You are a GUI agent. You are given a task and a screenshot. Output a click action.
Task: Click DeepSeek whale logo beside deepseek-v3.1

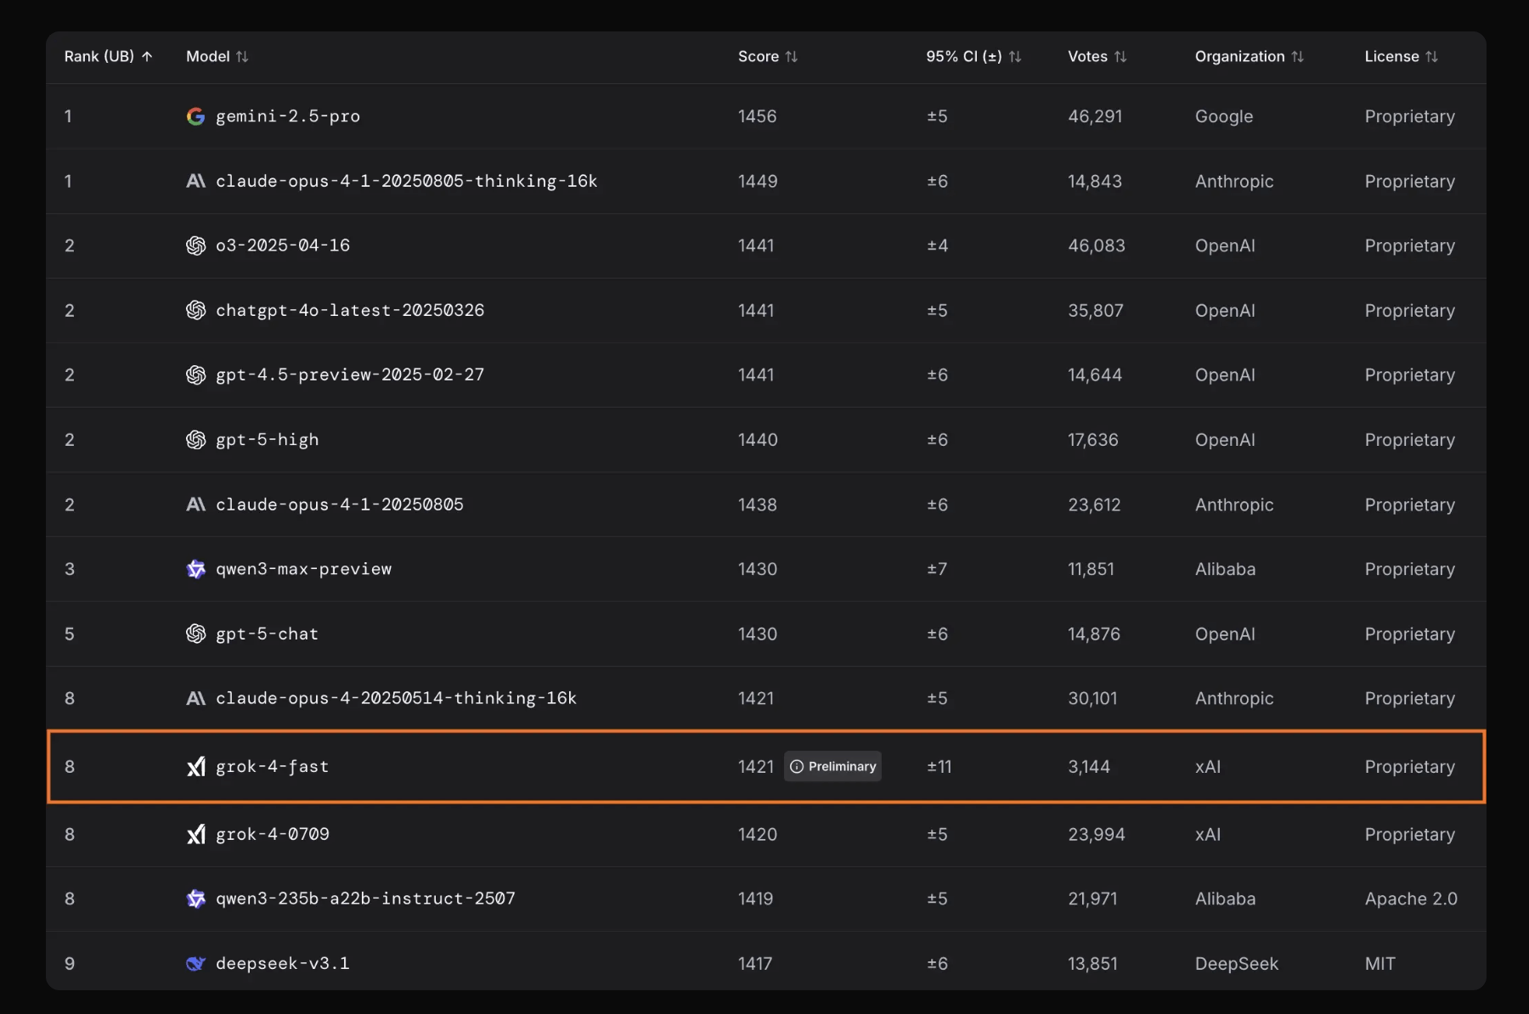[195, 964]
